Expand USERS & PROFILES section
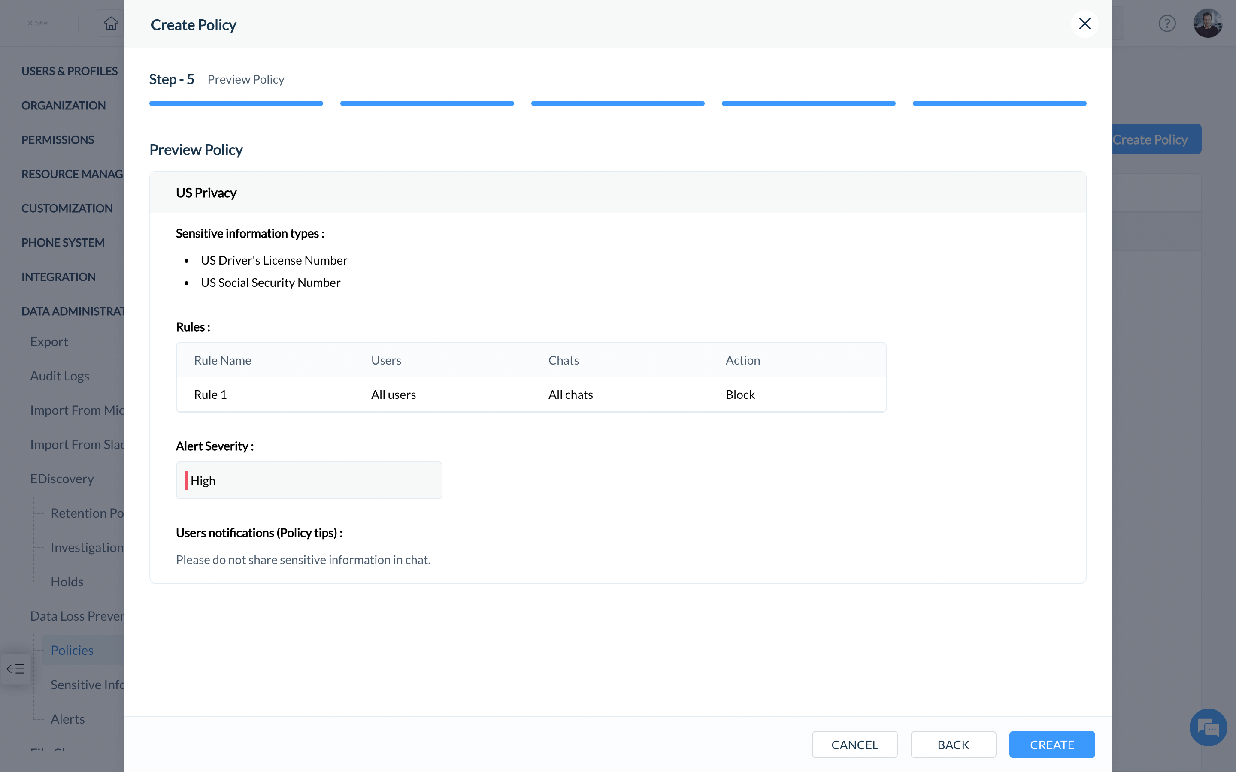 (70, 71)
